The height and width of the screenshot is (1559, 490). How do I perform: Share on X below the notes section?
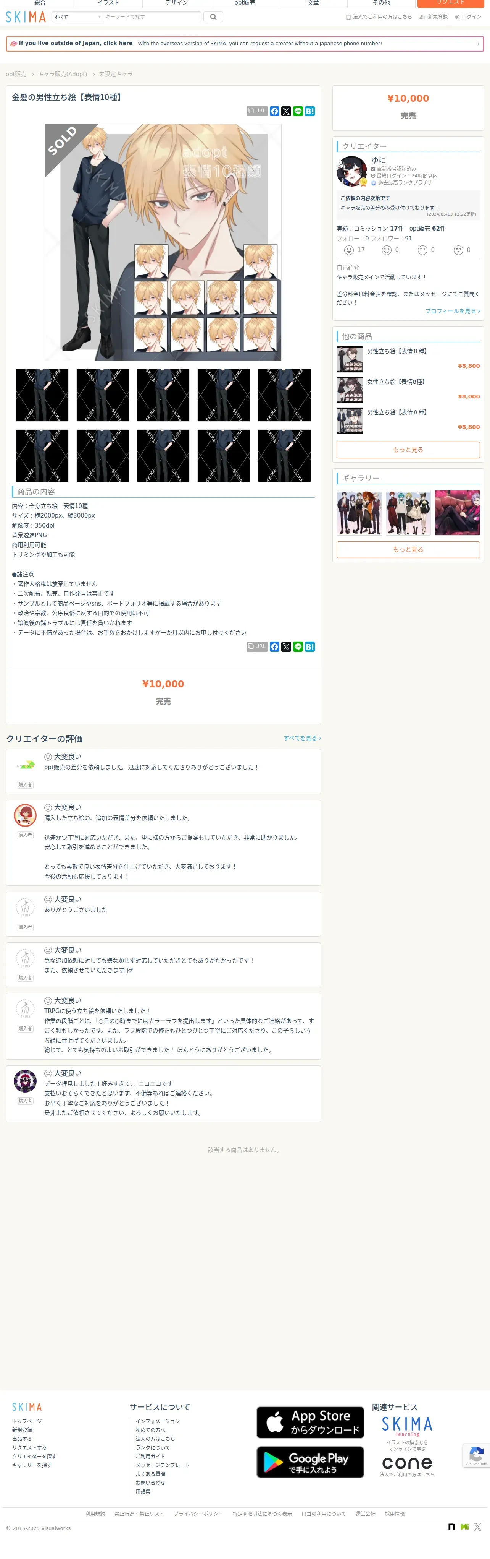[x=286, y=647]
